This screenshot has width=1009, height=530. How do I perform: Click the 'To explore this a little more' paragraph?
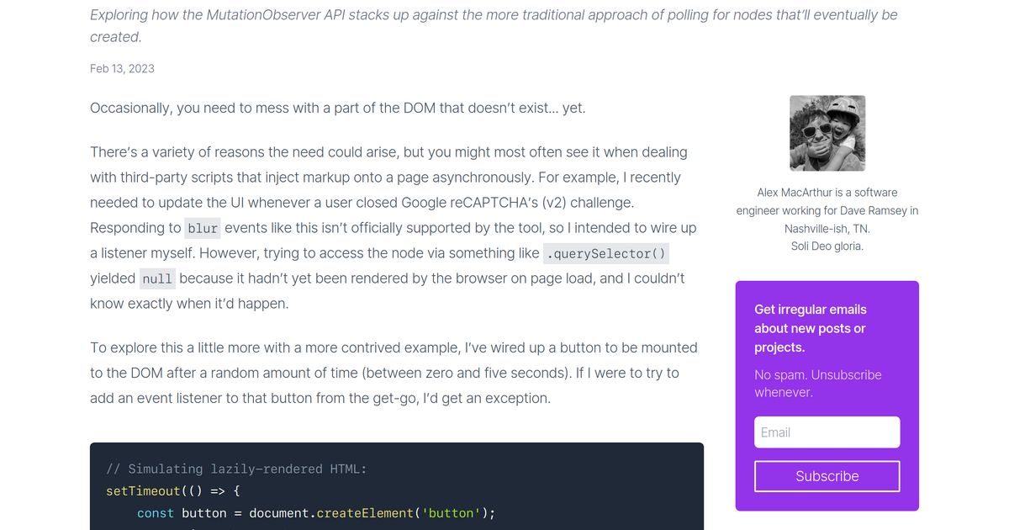393,373
